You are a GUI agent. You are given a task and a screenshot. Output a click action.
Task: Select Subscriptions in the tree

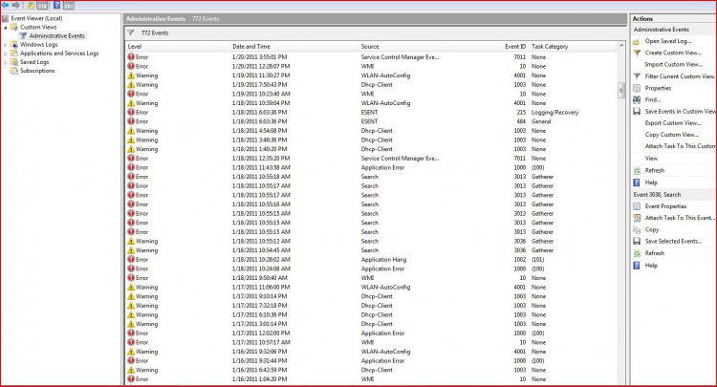pos(37,71)
